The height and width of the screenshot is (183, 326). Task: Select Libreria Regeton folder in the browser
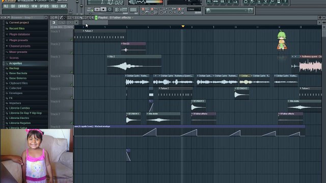click(x=20, y=123)
